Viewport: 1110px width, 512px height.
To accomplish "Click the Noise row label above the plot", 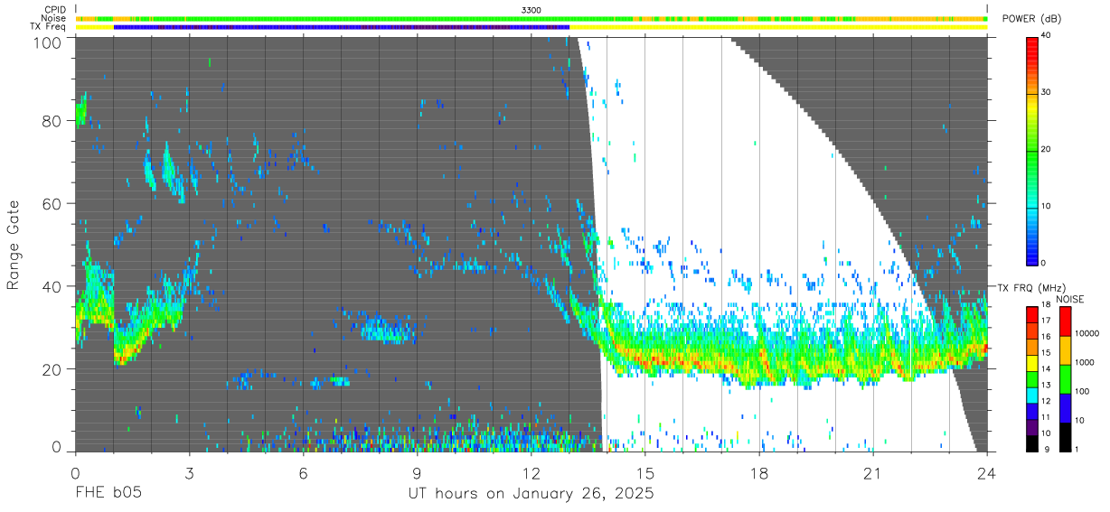I will click(x=53, y=18).
